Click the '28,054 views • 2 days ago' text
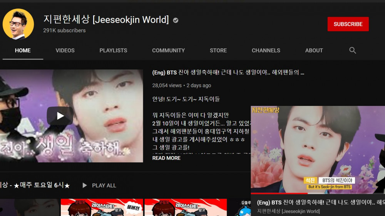The height and width of the screenshot is (216, 385). pos(181,86)
